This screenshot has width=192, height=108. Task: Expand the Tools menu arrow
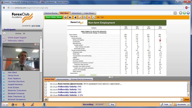point(171,104)
